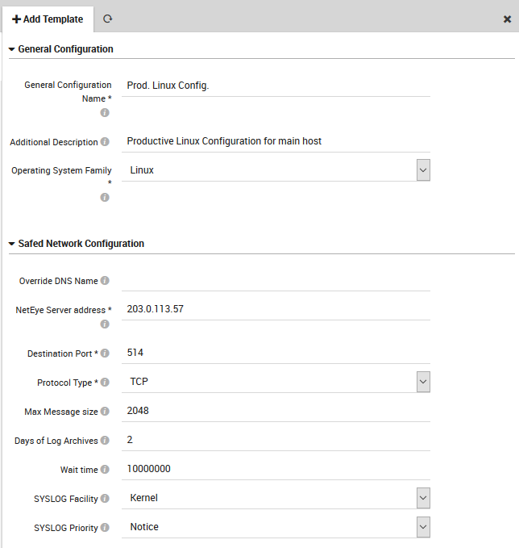Open the Protocol Type dropdown

[423, 382]
